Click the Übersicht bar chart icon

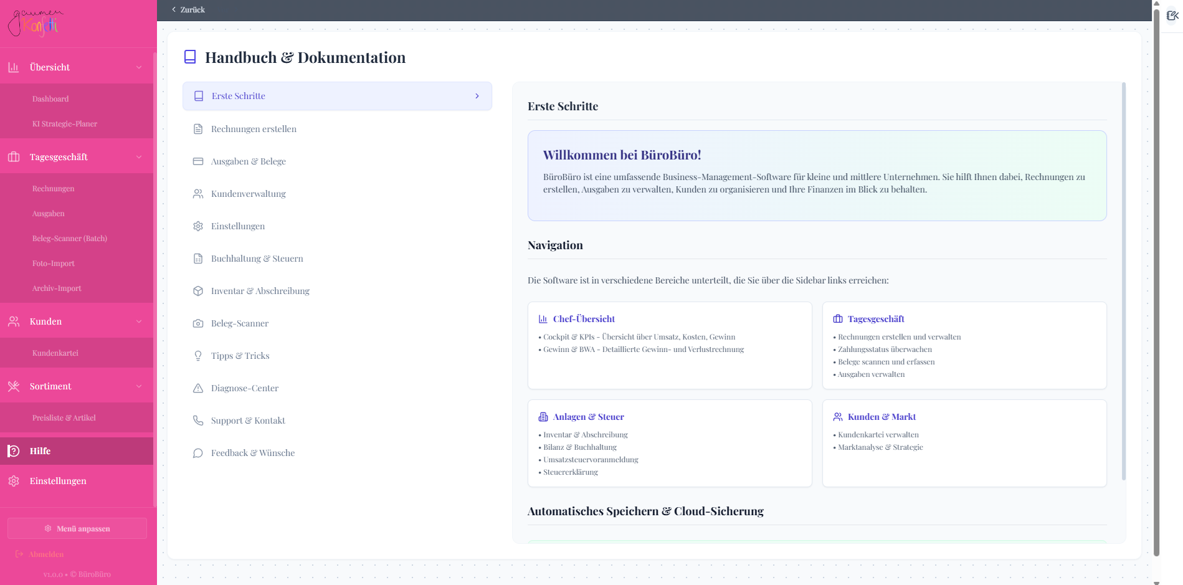pos(14,67)
